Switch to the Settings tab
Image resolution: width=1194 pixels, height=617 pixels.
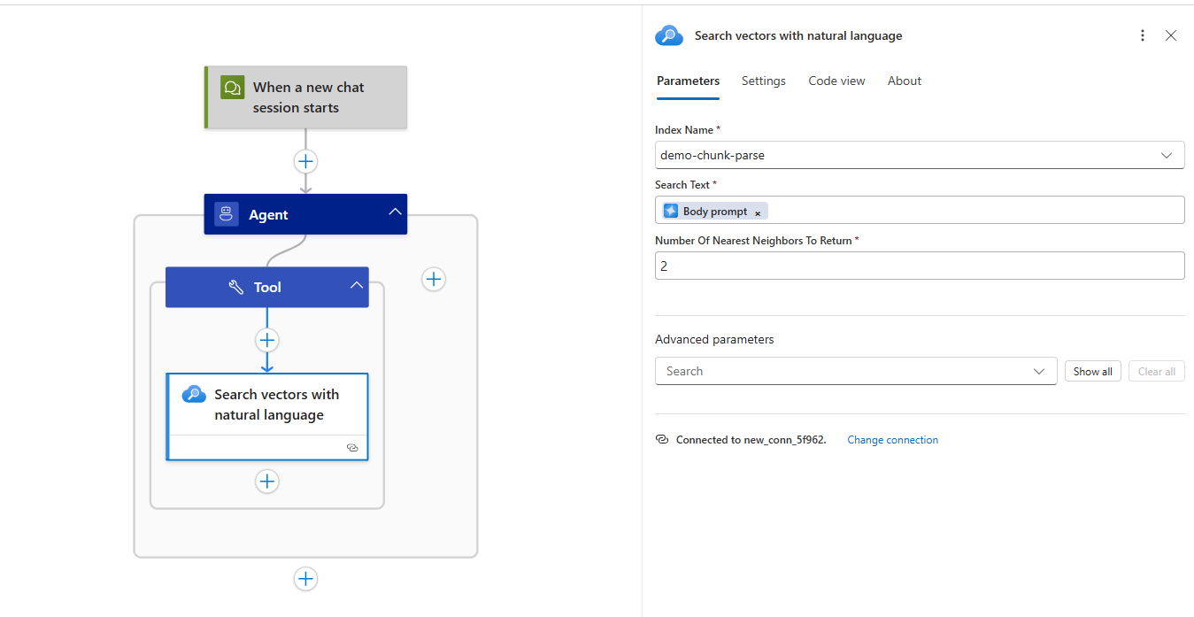763,81
